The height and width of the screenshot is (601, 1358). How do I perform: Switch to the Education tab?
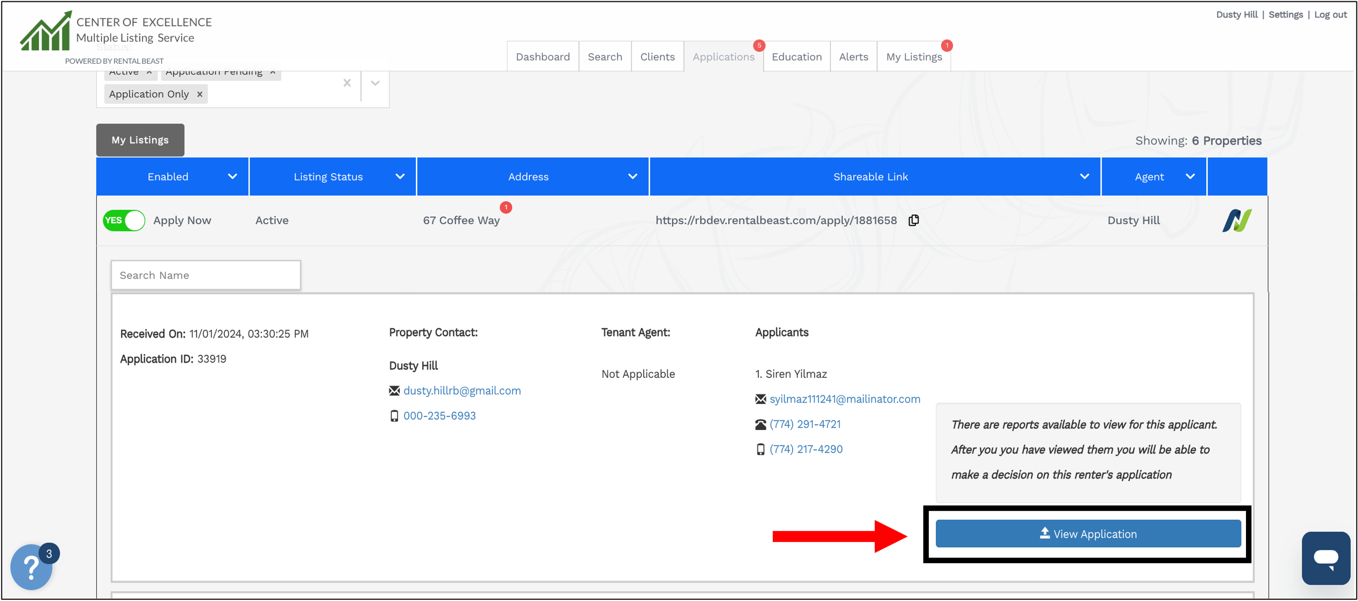coord(796,56)
